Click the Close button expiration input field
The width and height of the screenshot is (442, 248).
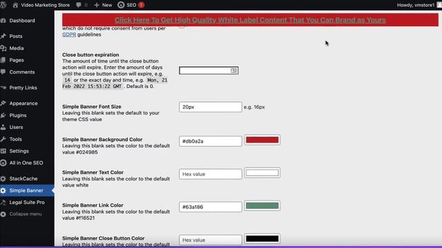[x=209, y=70]
